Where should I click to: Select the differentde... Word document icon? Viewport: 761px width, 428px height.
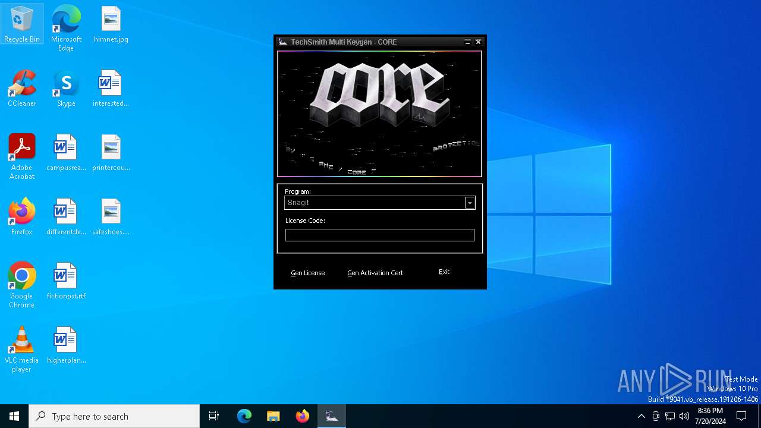tap(66, 217)
